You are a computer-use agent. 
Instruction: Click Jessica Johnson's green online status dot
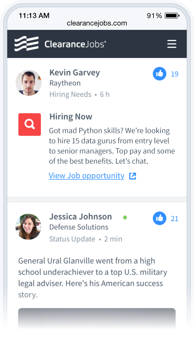tap(125, 217)
